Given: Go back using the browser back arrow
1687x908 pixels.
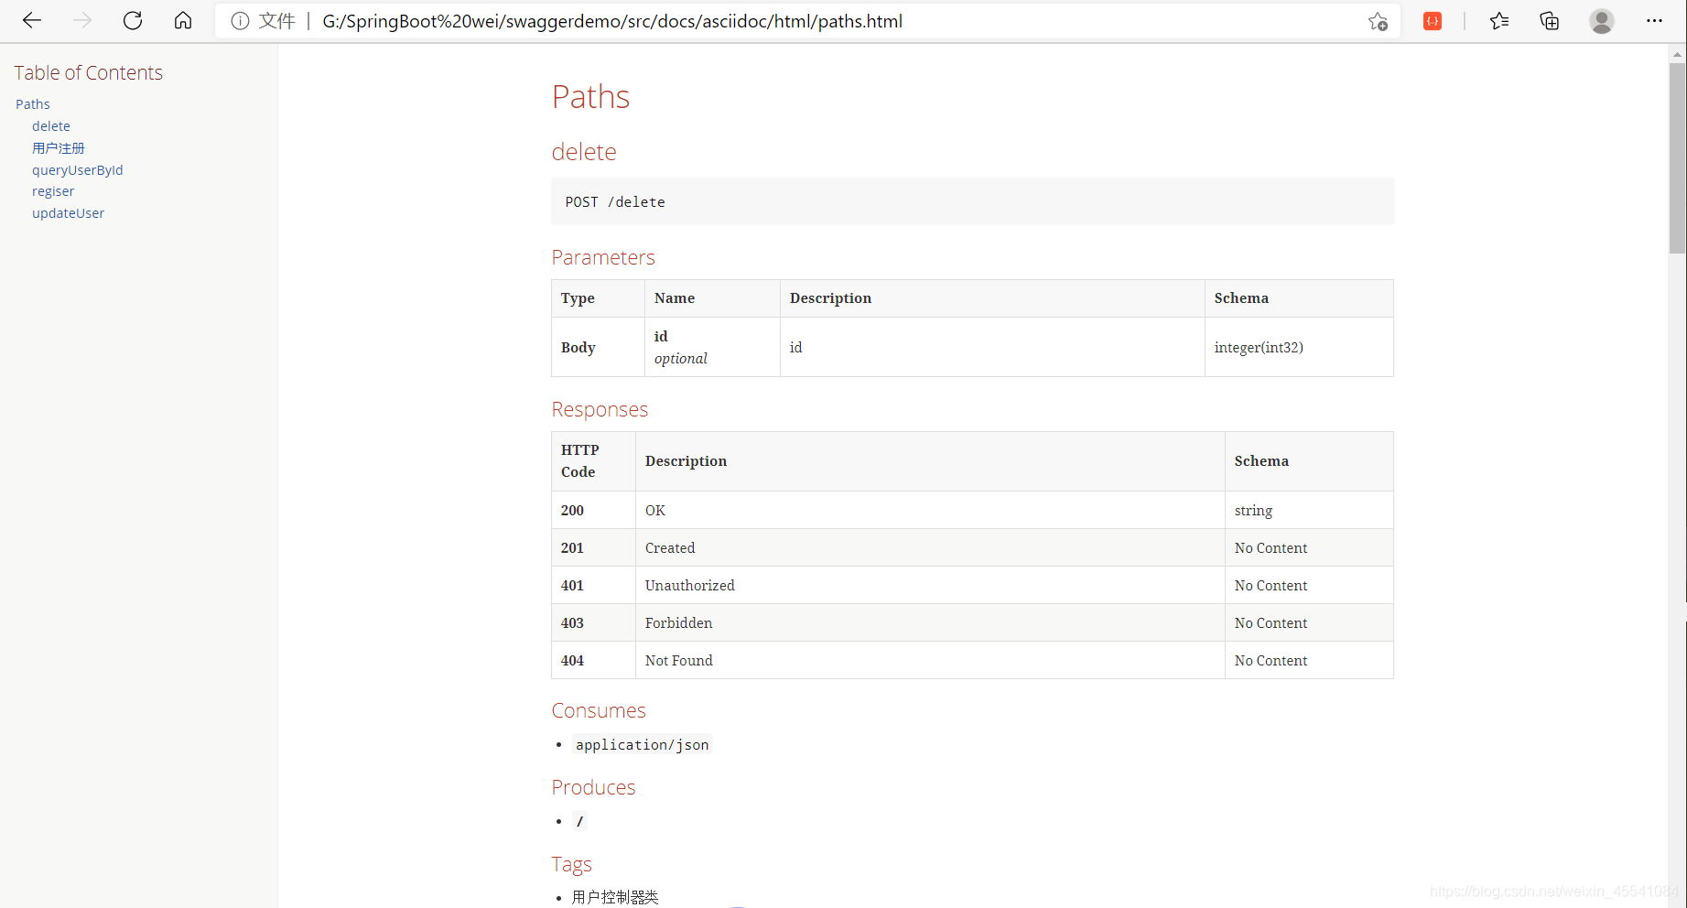Looking at the screenshot, I should [x=32, y=20].
